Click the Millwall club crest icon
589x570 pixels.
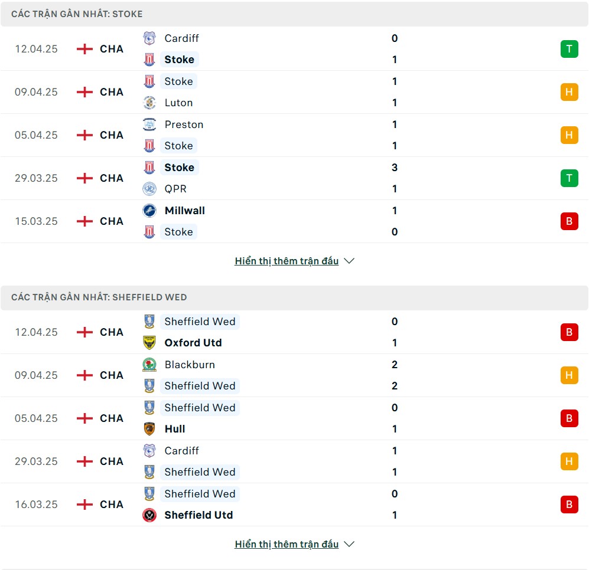point(149,211)
